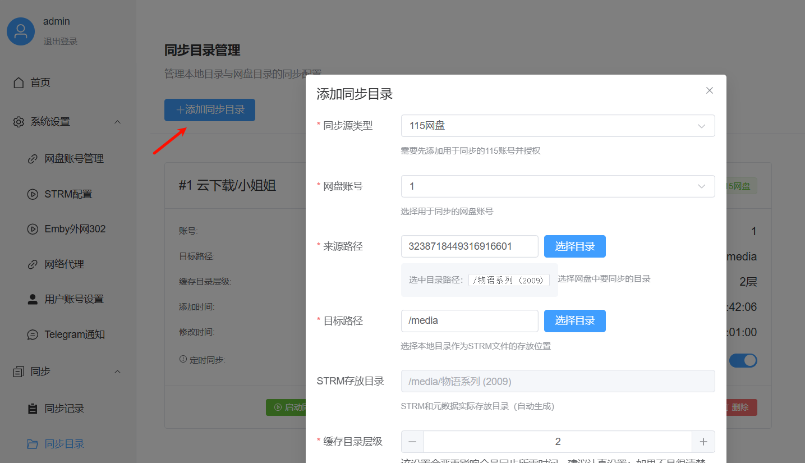Select the STRM配置 sidebar icon

34,194
